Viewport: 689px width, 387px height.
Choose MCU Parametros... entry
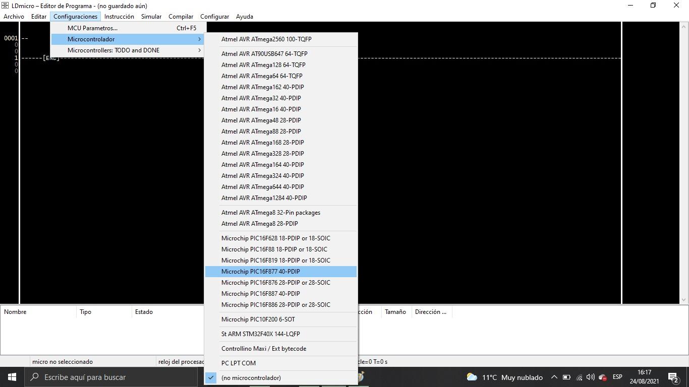click(128, 28)
